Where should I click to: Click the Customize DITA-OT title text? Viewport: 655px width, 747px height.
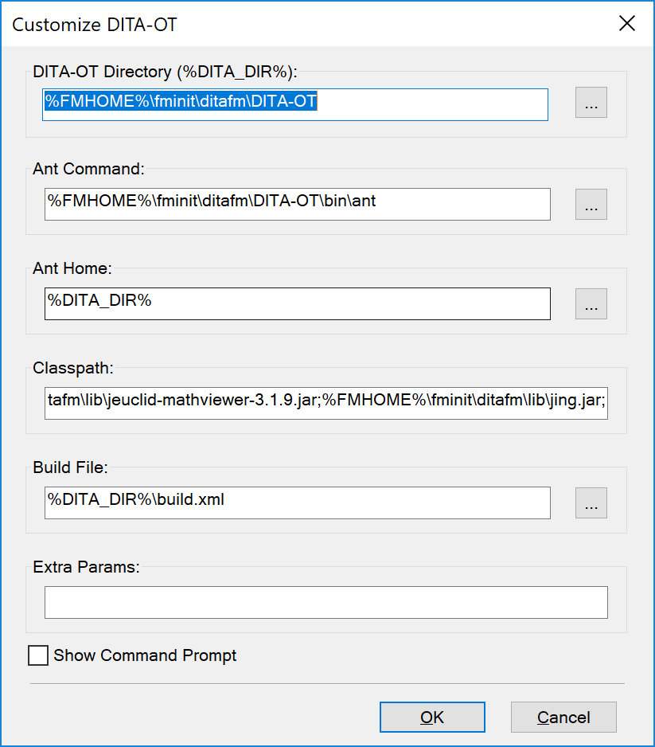pyautogui.click(x=95, y=25)
